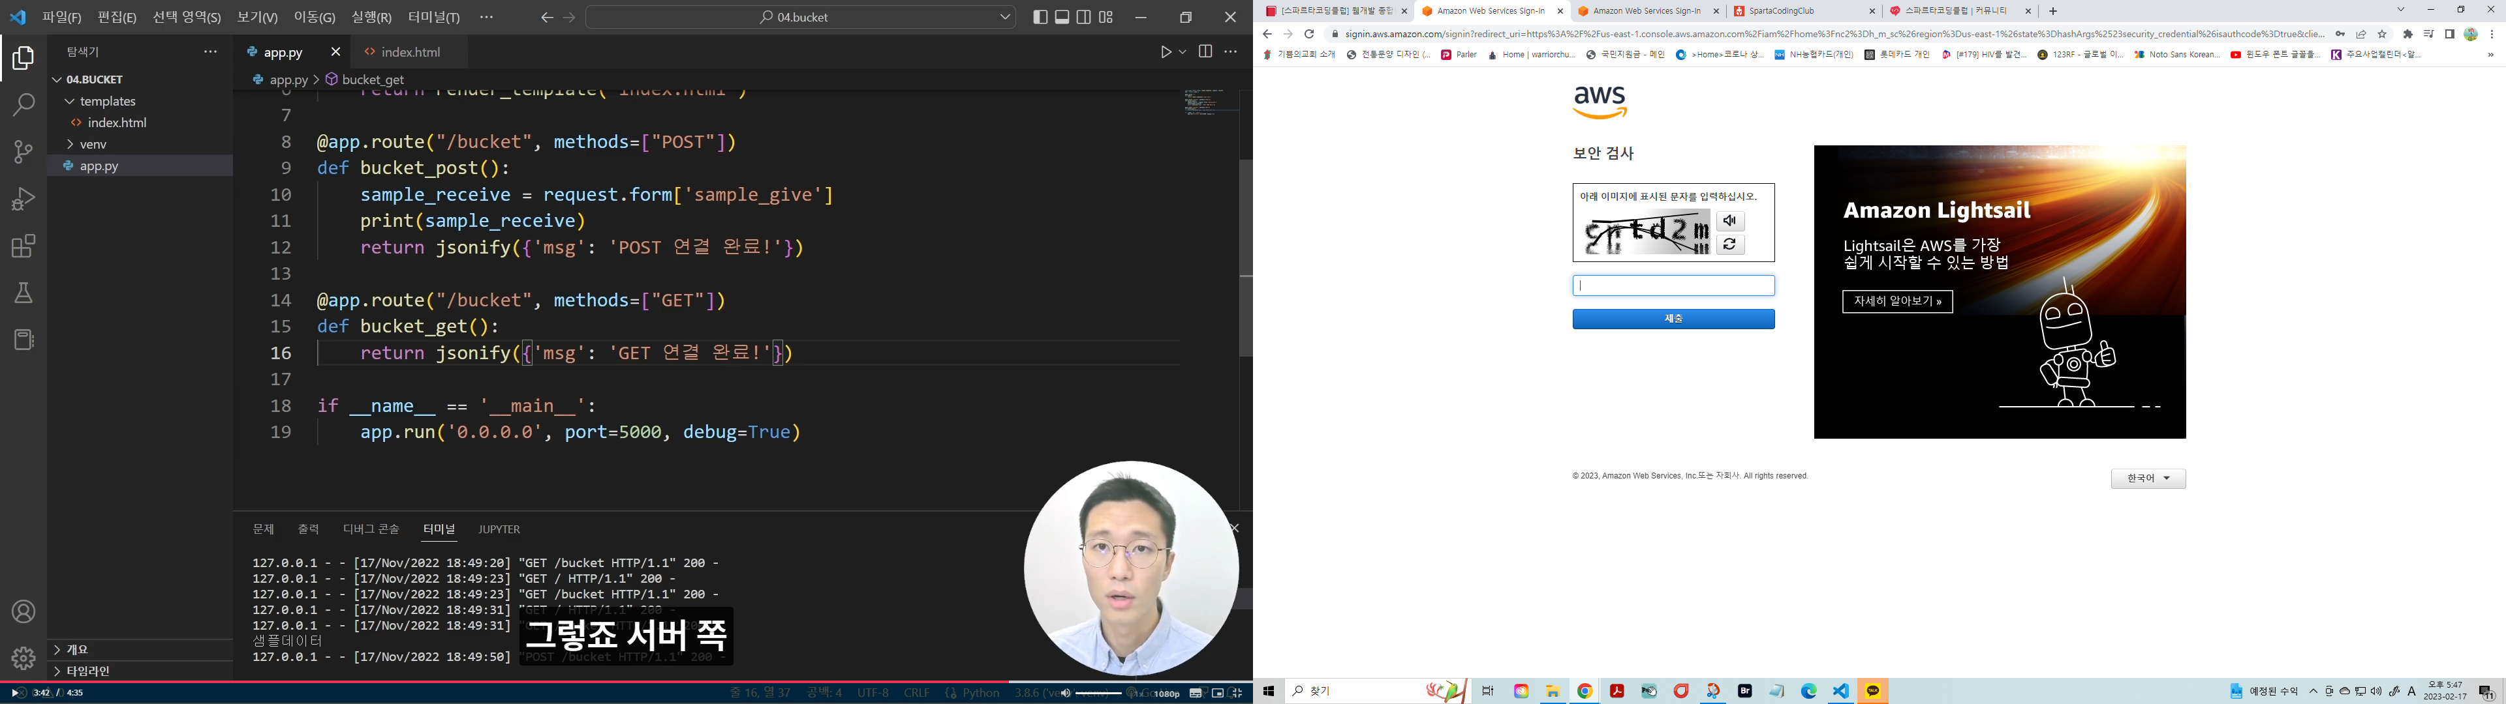
Task: Open the Testing flask icon in activity bar
Action: coord(23,293)
